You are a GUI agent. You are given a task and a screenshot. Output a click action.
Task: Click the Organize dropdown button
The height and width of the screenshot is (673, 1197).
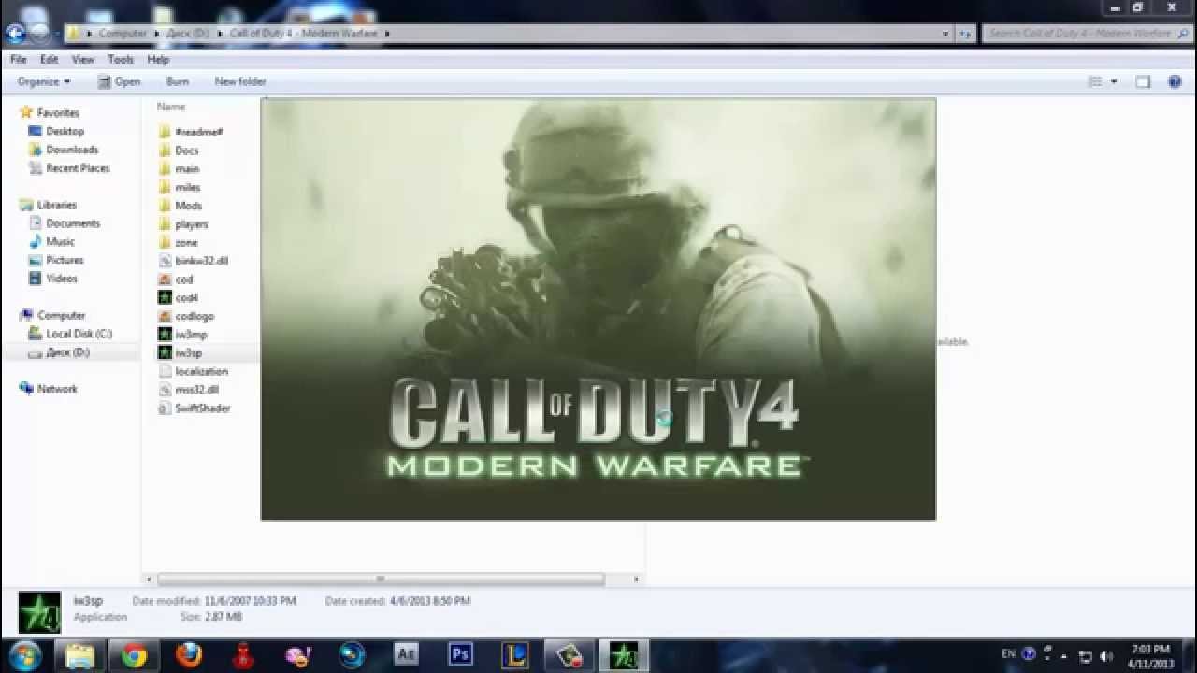click(x=44, y=81)
